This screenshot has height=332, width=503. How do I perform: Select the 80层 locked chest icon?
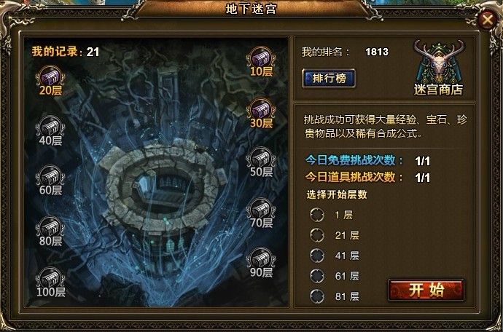(50, 227)
